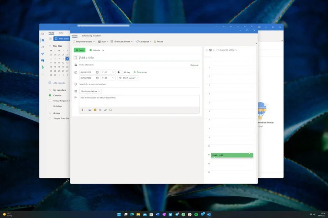The width and height of the screenshot is (328, 218).
Task: Click the green Save button
Action: 80,50
